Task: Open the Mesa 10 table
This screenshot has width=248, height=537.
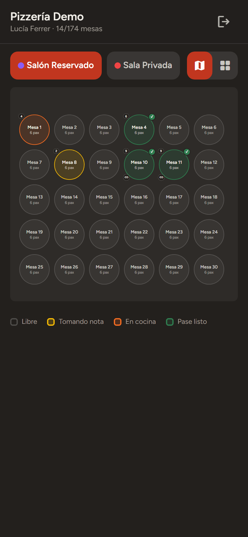Action: click(x=139, y=165)
